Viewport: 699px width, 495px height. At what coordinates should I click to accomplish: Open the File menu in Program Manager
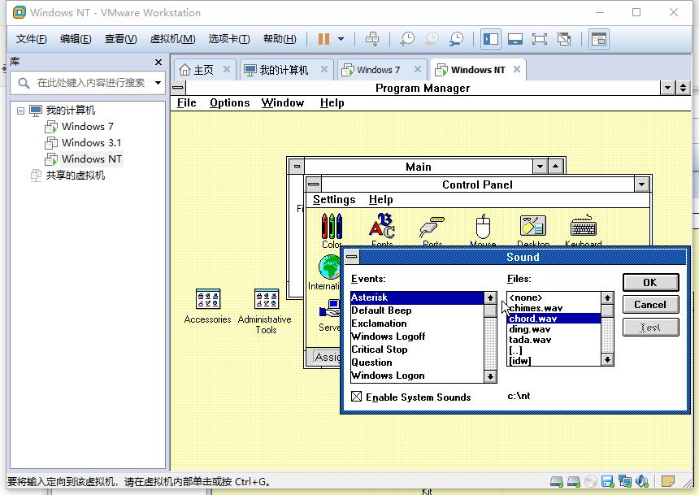click(186, 103)
